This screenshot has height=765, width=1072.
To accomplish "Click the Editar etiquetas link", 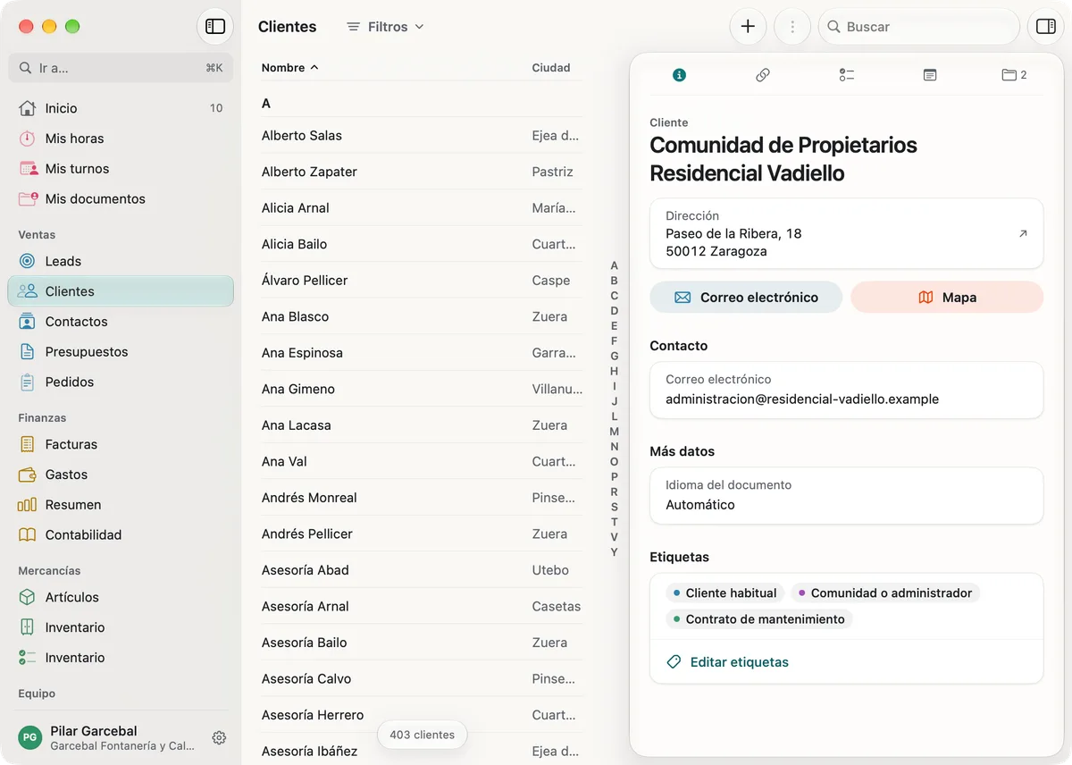I will (x=739, y=662).
